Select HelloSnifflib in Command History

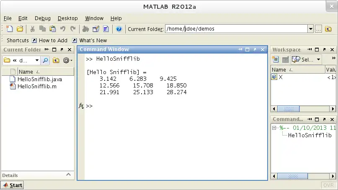pyautogui.click(x=310, y=135)
